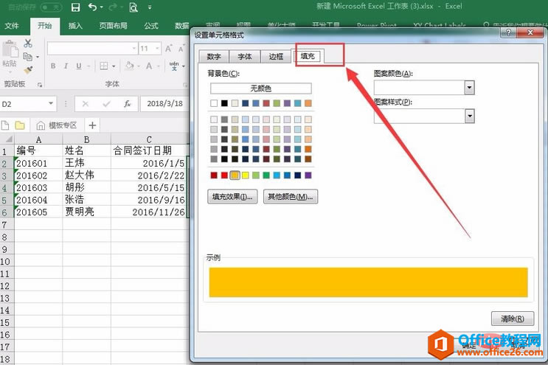Click the Bold B icon

[54, 66]
